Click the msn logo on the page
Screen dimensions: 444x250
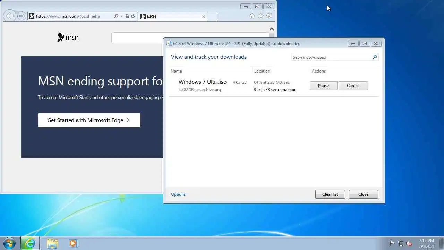pyautogui.click(x=68, y=37)
